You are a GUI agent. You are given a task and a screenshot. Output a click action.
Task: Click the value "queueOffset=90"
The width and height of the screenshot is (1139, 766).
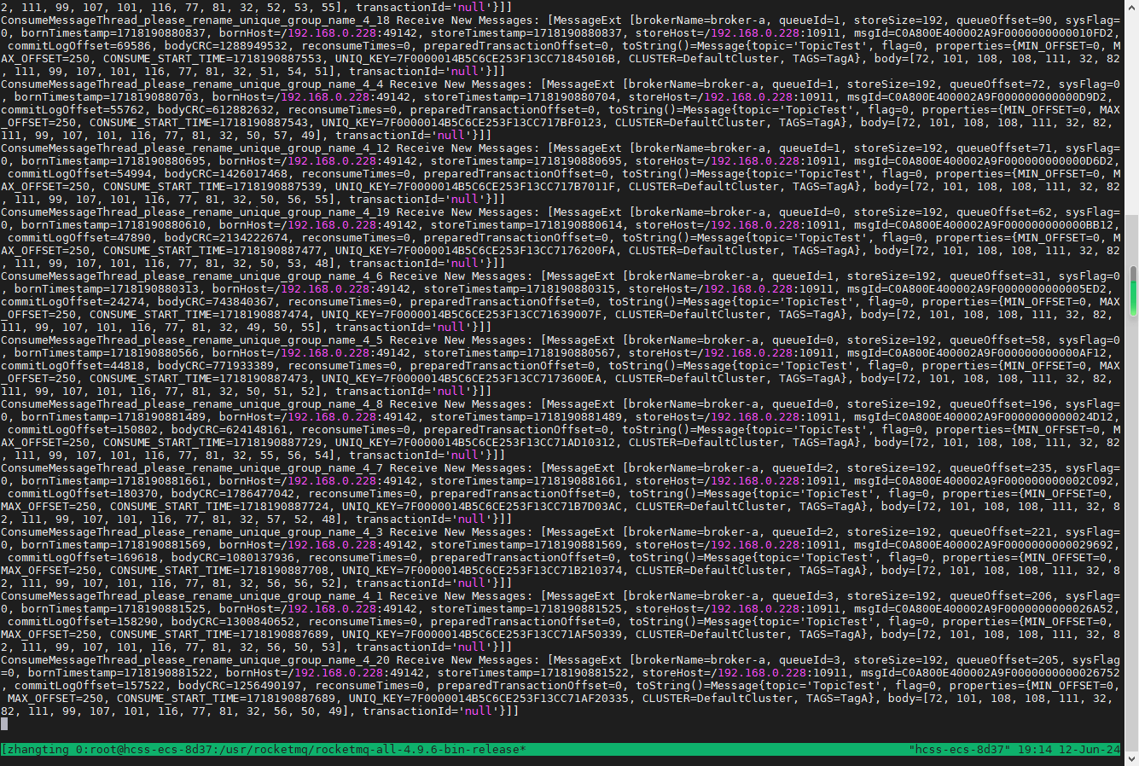1003,20
